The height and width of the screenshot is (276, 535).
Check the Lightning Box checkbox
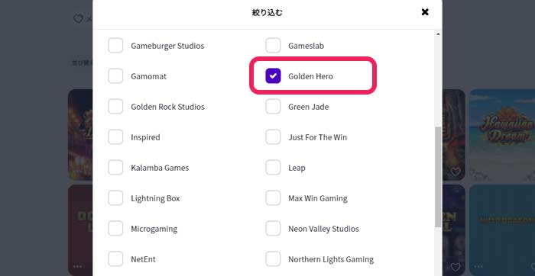pos(115,198)
